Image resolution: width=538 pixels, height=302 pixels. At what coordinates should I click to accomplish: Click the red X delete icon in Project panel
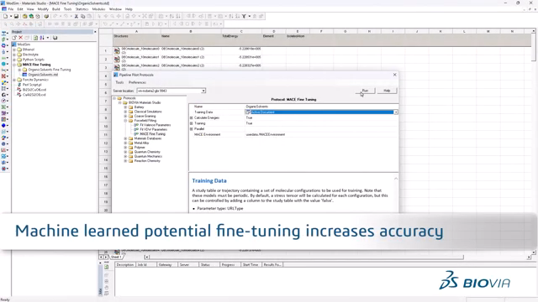tap(20, 38)
